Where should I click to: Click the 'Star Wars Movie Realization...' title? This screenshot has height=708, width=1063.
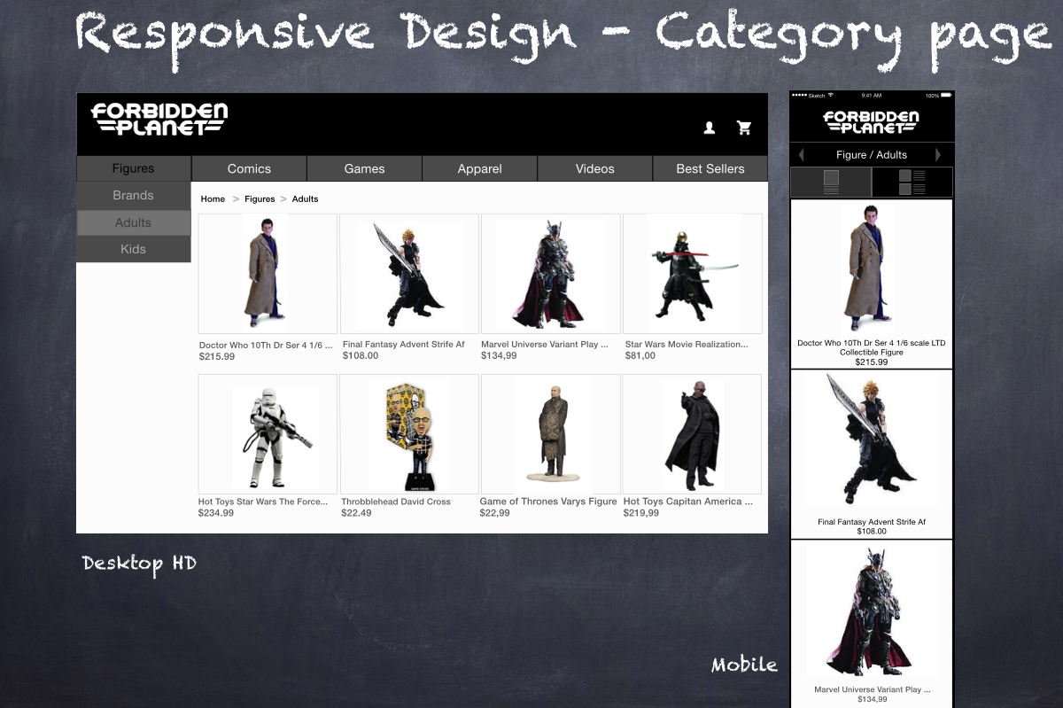tap(687, 345)
